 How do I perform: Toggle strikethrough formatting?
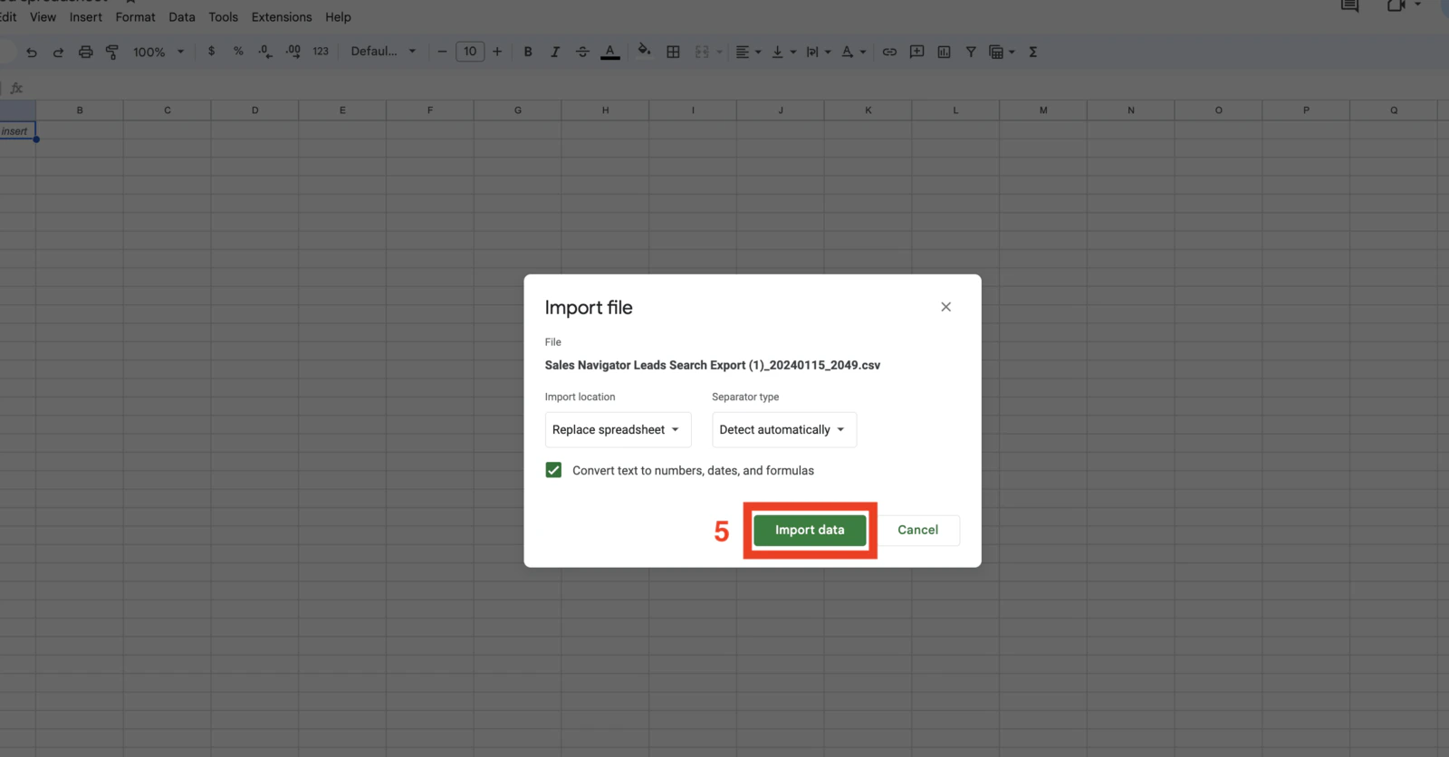pos(582,52)
